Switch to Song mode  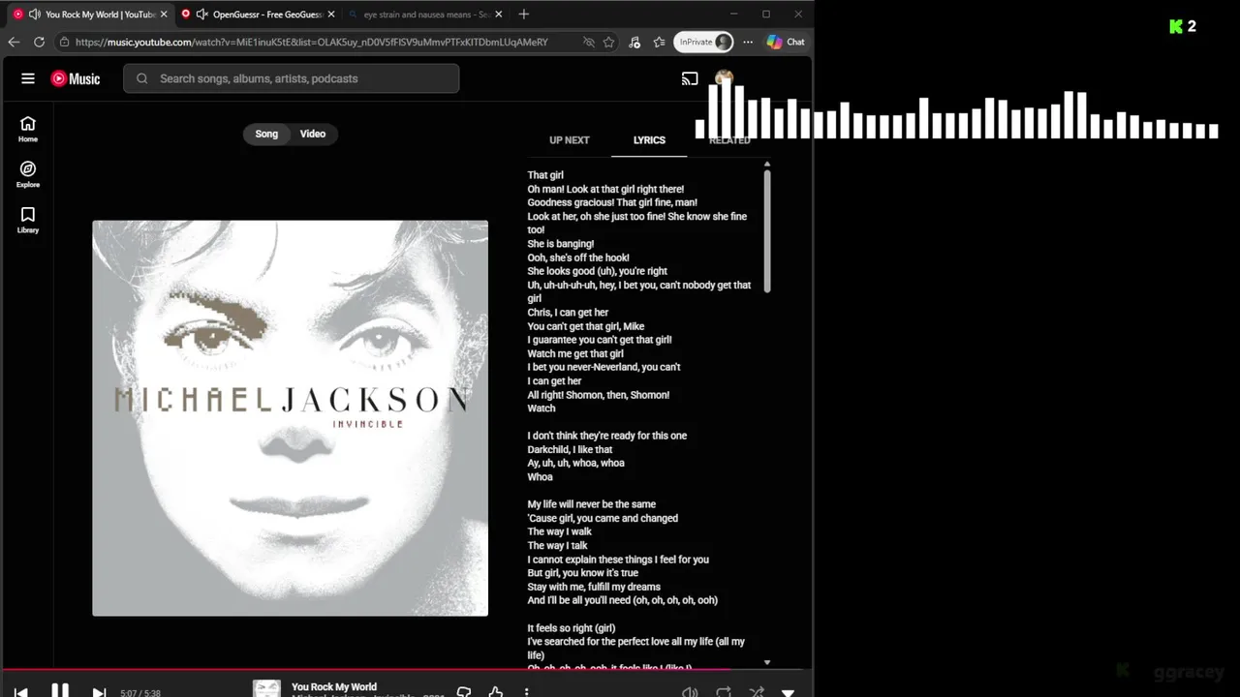point(266,134)
